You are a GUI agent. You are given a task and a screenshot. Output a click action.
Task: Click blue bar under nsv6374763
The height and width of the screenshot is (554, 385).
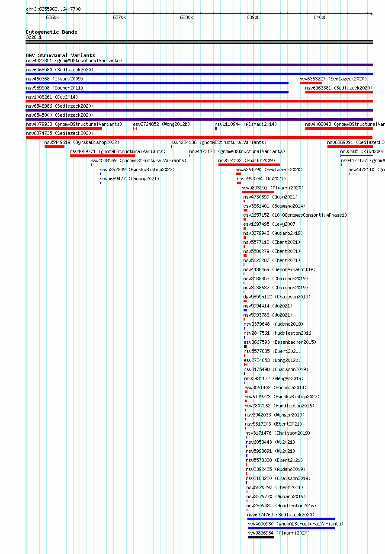tap(291, 519)
